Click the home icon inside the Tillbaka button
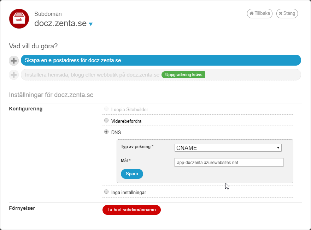The width and height of the screenshot is (311, 230). [x=252, y=13]
